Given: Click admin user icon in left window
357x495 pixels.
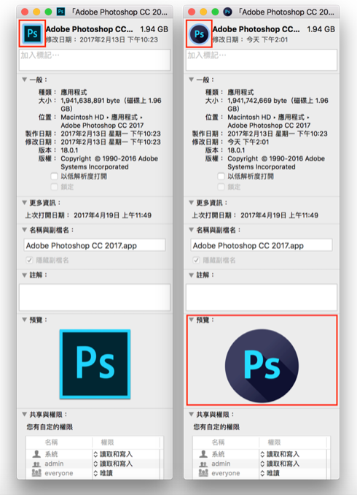Looking at the screenshot, I should tap(36, 464).
